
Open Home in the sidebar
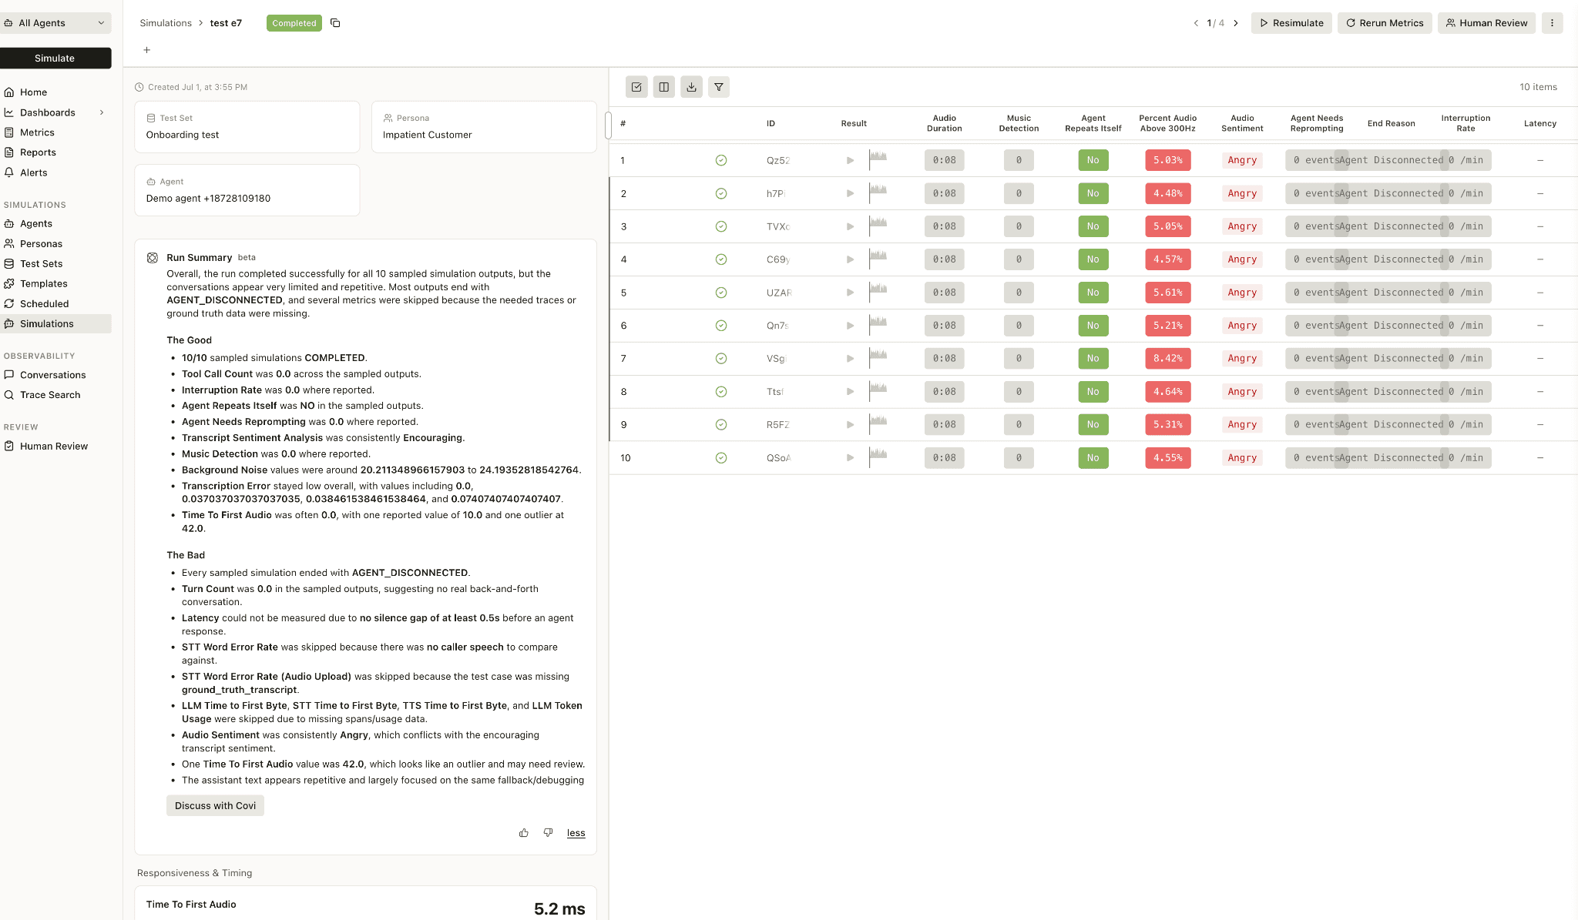33,92
